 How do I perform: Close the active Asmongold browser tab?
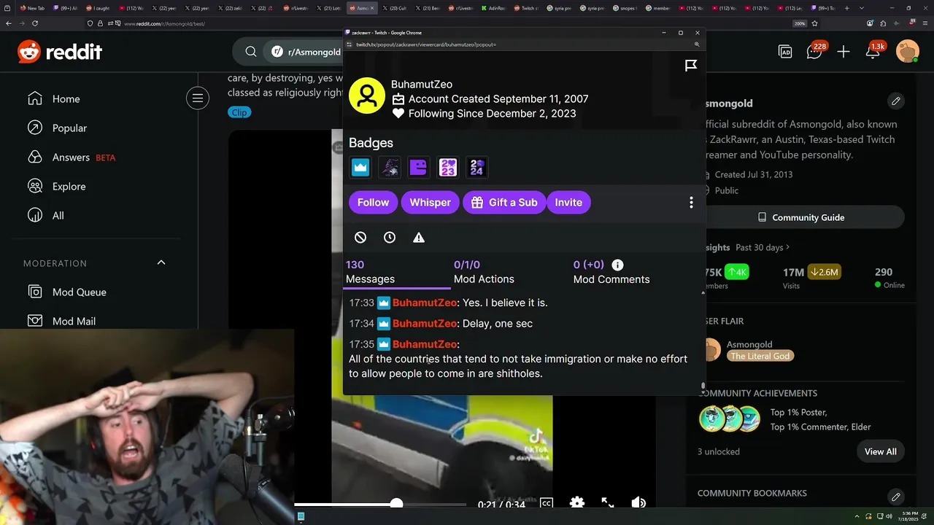click(373, 8)
